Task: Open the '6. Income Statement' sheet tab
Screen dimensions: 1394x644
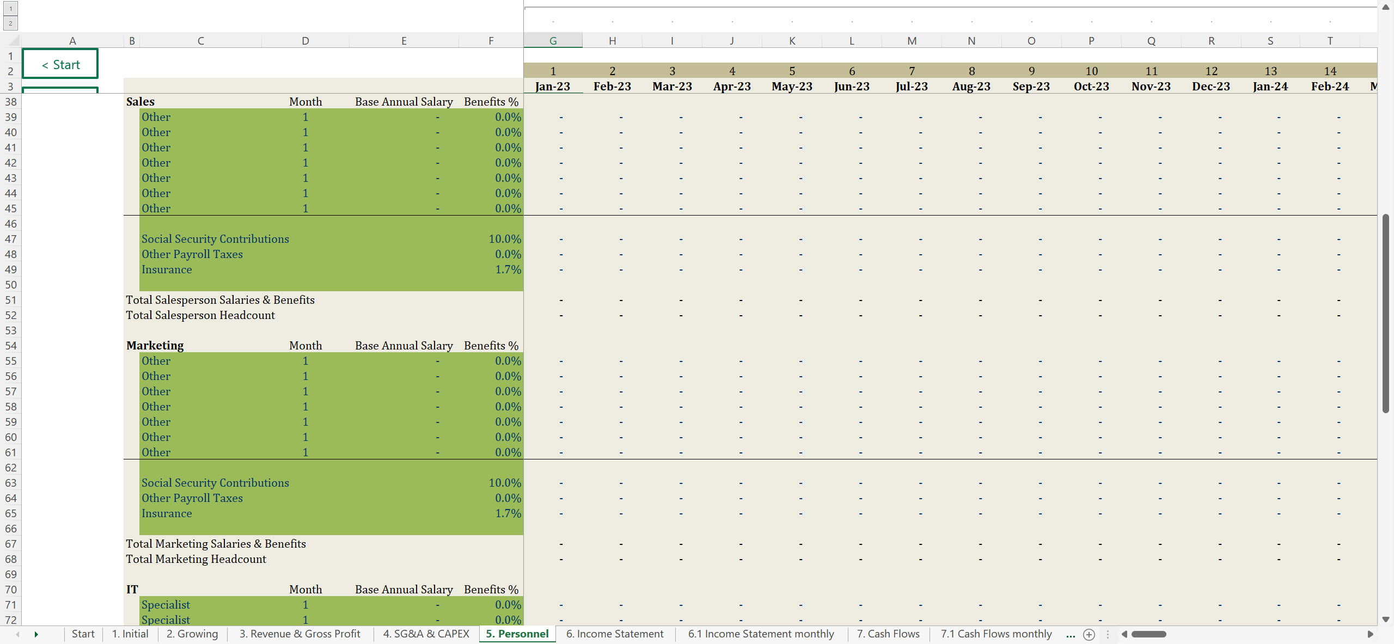Action: pyautogui.click(x=614, y=634)
